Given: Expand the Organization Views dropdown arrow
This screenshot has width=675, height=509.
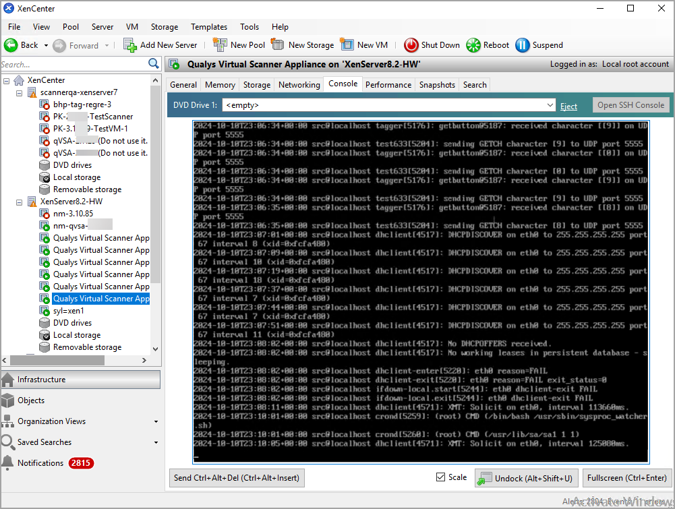Looking at the screenshot, I should [x=156, y=421].
